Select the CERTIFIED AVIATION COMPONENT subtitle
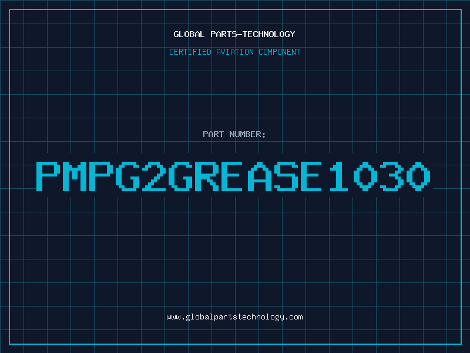This screenshot has width=470, height=353. [x=234, y=52]
